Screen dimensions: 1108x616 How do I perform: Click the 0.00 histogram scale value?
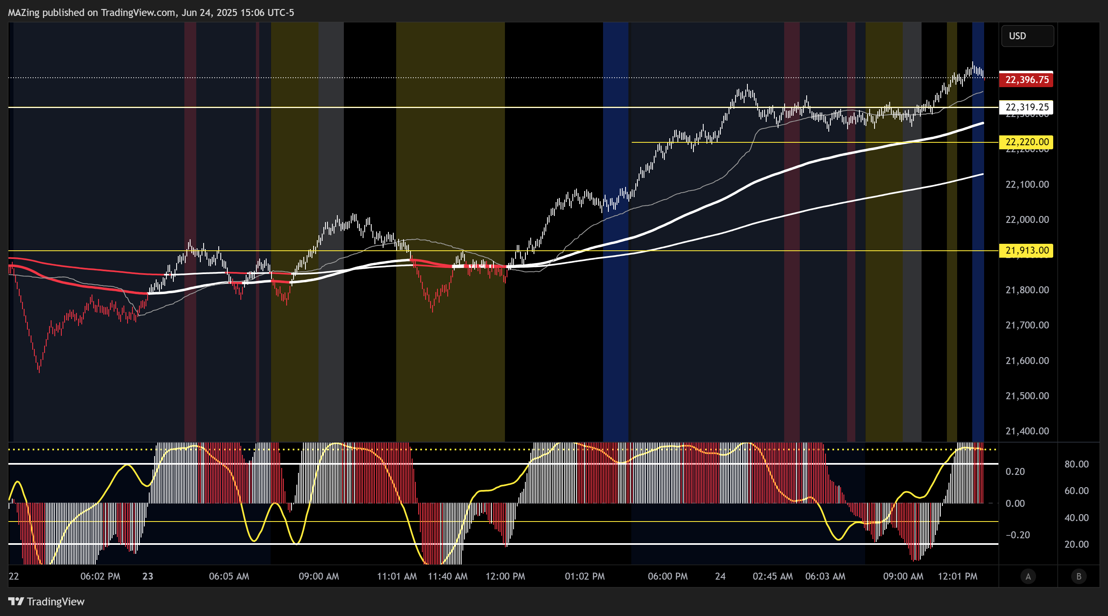(1015, 503)
